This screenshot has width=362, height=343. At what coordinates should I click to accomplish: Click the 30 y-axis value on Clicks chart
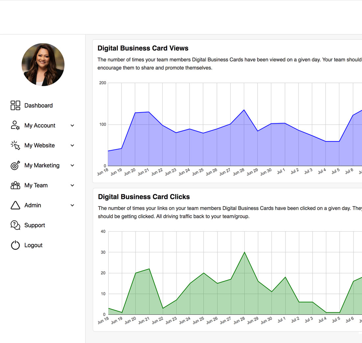pyautogui.click(x=103, y=252)
